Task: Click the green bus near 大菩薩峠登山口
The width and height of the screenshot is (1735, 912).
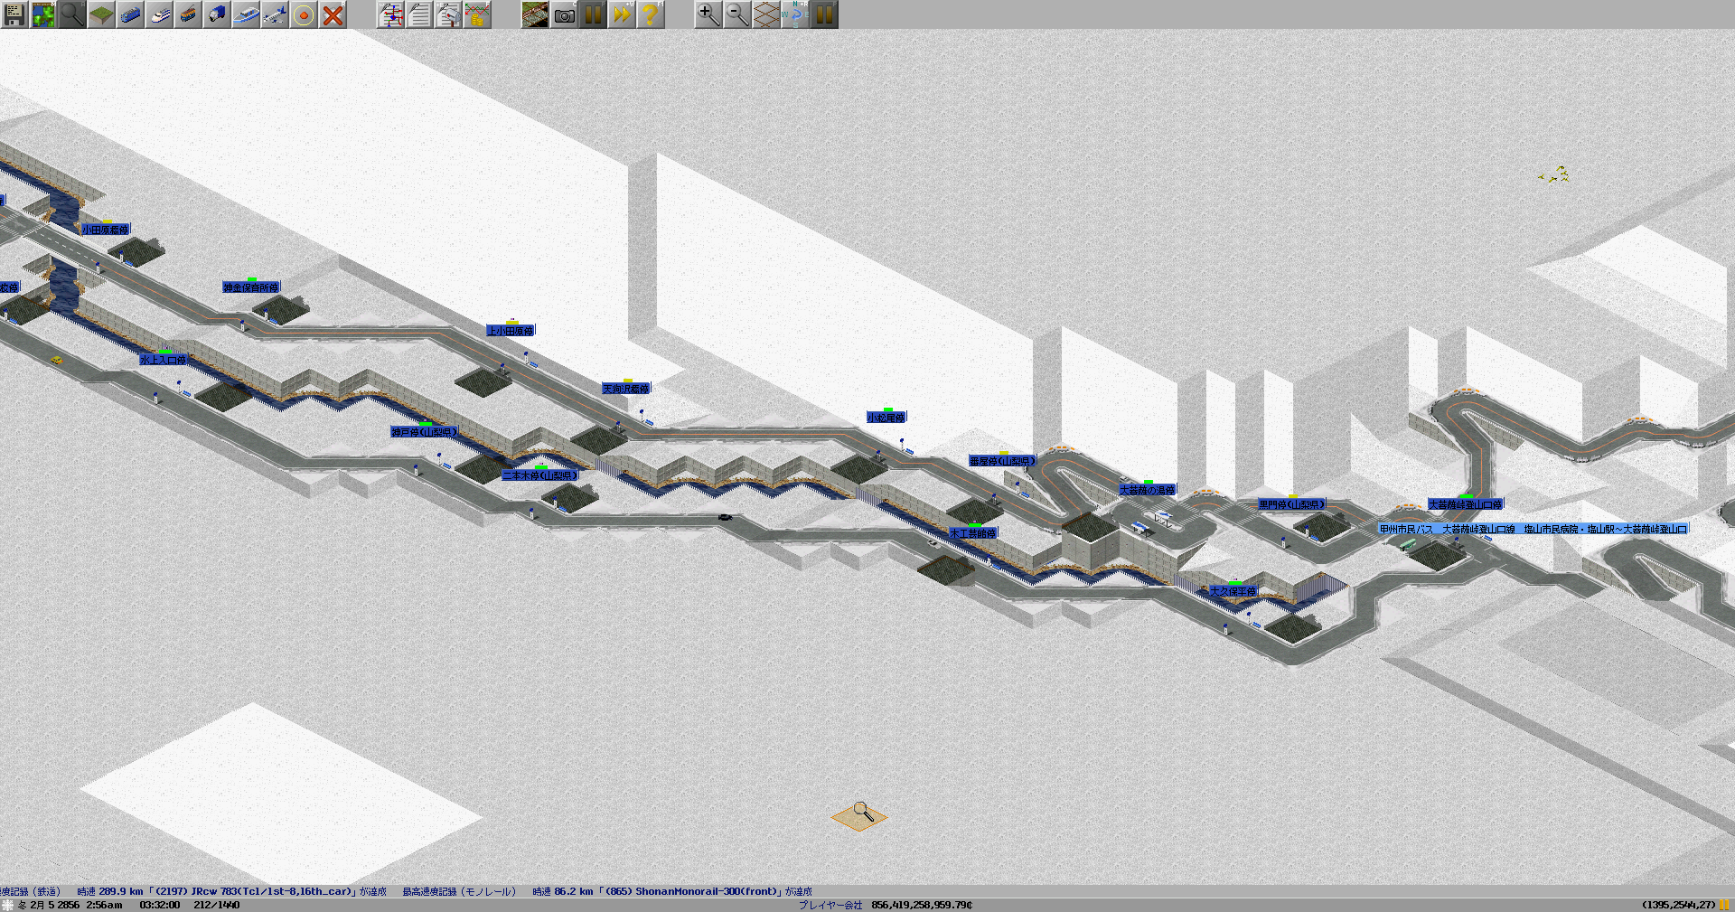Action: (1407, 544)
